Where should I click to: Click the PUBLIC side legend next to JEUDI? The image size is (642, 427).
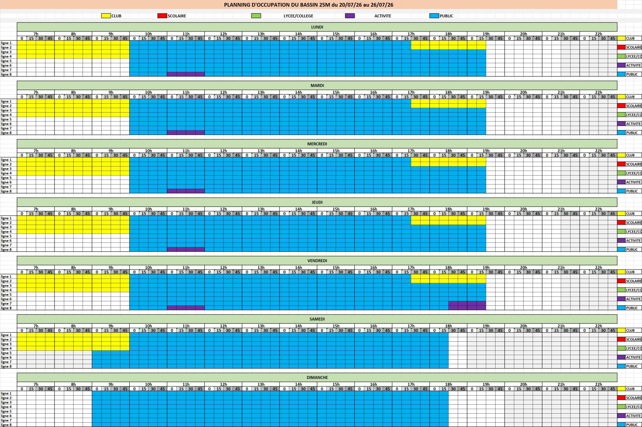[x=630, y=249]
